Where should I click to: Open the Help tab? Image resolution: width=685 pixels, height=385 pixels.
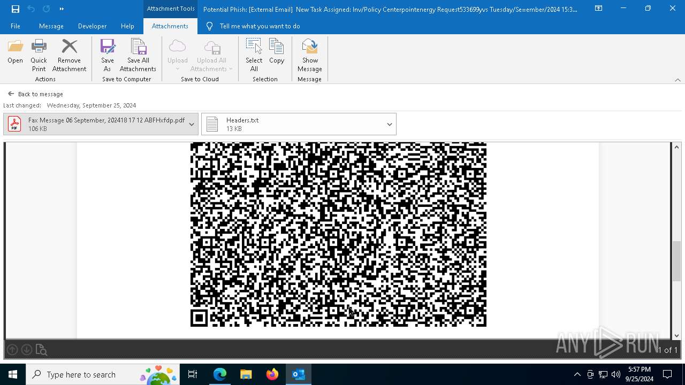[127, 26]
